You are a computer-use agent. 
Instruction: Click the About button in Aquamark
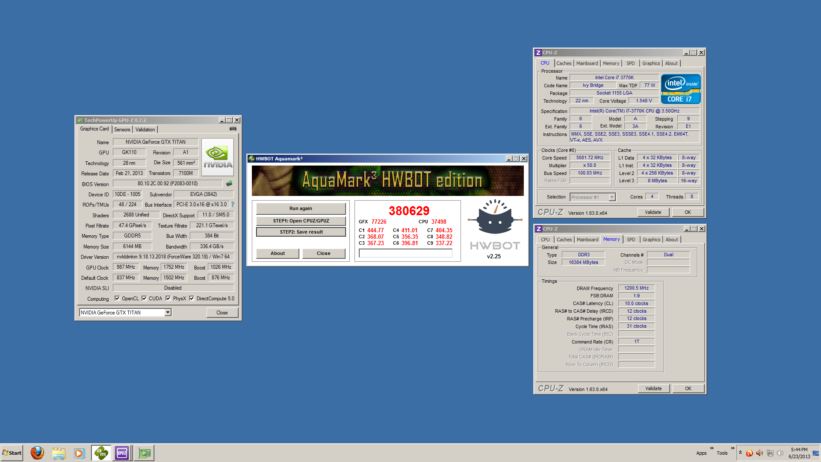[278, 253]
